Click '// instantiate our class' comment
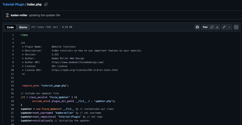The height and width of the screenshot is (125, 242). (97, 109)
